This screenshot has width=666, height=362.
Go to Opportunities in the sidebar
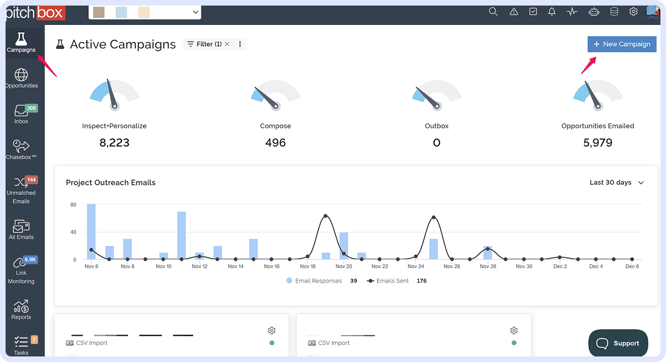(x=22, y=78)
